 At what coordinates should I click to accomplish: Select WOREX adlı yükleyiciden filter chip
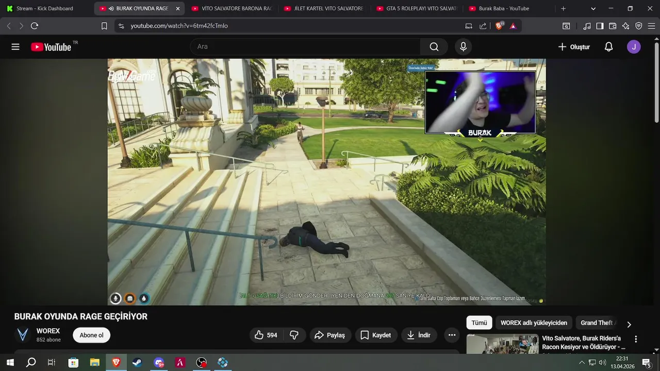point(534,323)
